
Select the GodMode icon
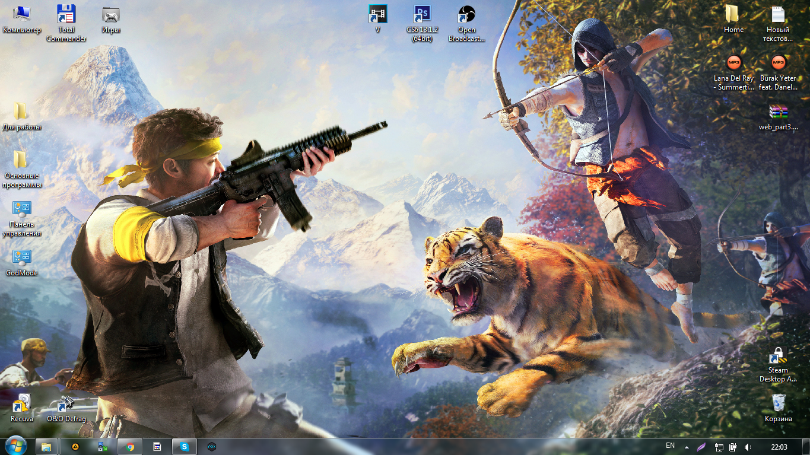pyautogui.click(x=21, y=262)
